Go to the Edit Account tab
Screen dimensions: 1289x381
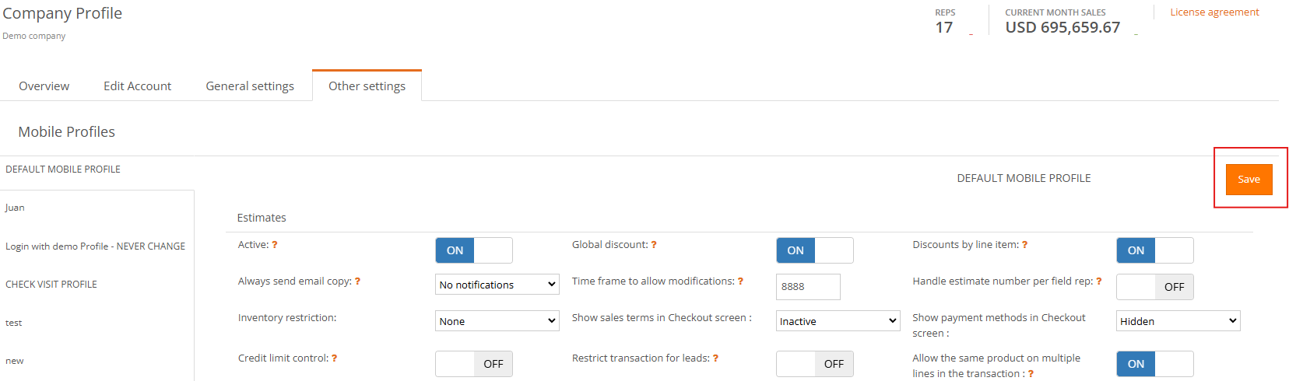(138, 86)
